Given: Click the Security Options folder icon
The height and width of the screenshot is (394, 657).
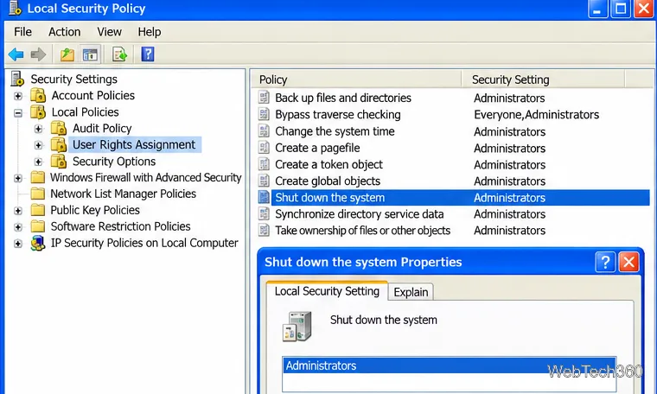Looking at the screenshot, I should 59,162.
